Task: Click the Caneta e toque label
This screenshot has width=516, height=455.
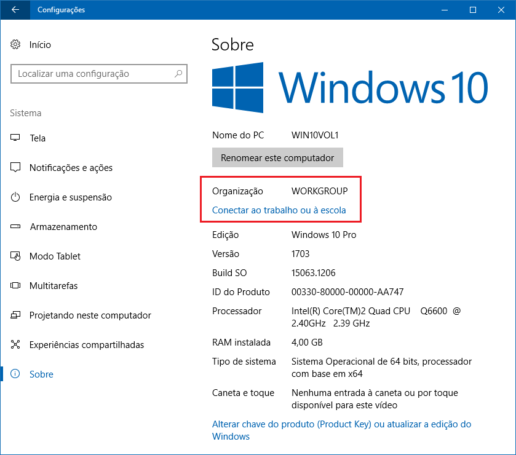Action: (x=243, y=393)
